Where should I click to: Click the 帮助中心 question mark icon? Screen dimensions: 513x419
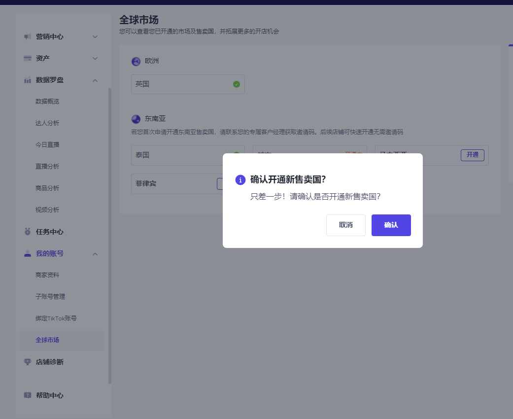tap(28, 395)
